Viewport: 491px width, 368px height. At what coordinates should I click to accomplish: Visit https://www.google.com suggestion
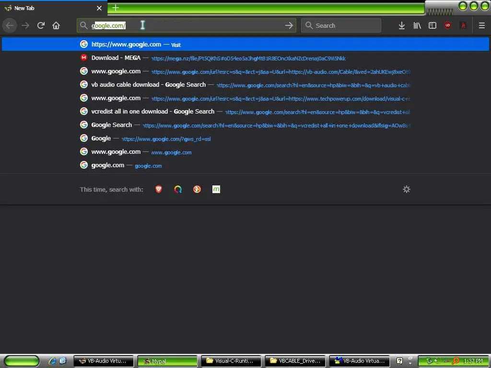[245, 44]
